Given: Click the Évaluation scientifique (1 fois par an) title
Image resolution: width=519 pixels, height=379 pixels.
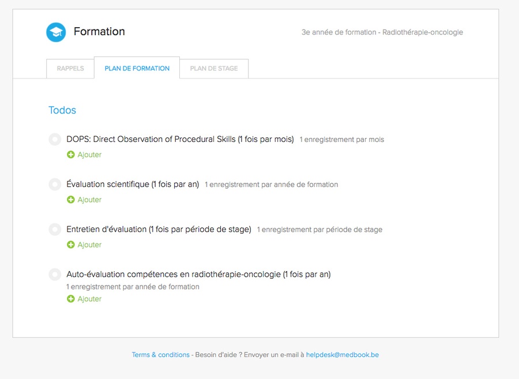Looking at the screenshot, I should [133, 185].
